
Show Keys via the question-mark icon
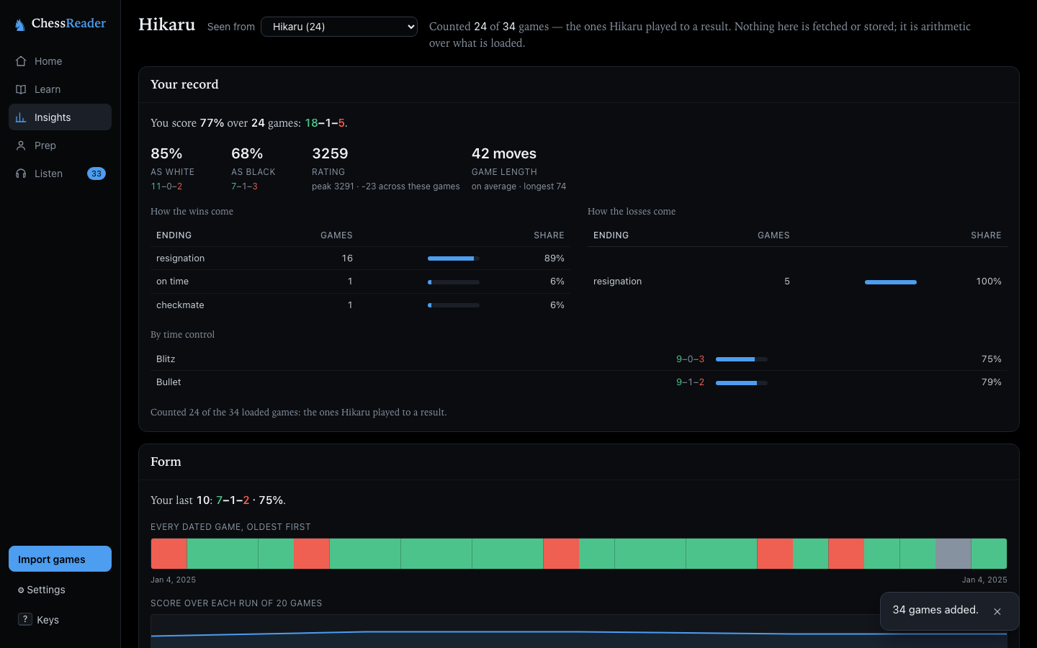[x=25, y=619]
